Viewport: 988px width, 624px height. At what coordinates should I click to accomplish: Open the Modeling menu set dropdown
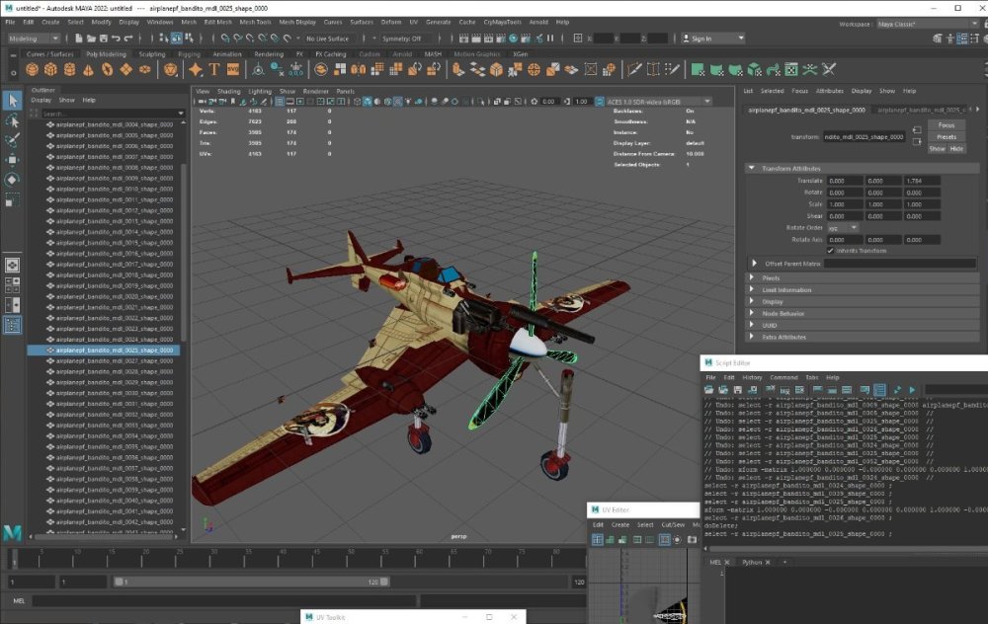(x=36, y=39)
